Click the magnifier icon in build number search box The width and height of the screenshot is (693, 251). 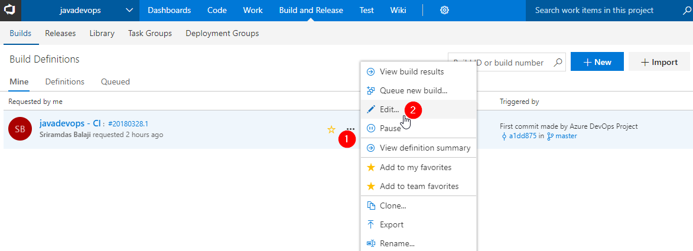click(559, 63)
